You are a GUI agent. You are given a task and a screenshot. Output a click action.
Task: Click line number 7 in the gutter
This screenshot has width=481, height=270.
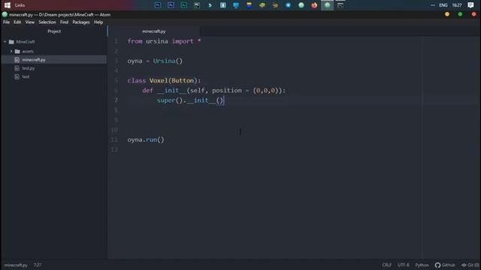(x=116, y=100)
